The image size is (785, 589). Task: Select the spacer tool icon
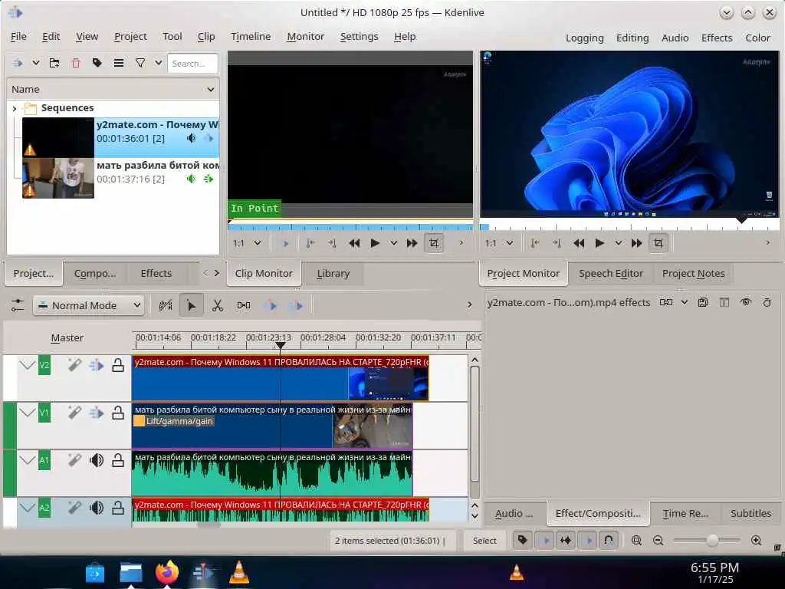(x=244, y=305)
